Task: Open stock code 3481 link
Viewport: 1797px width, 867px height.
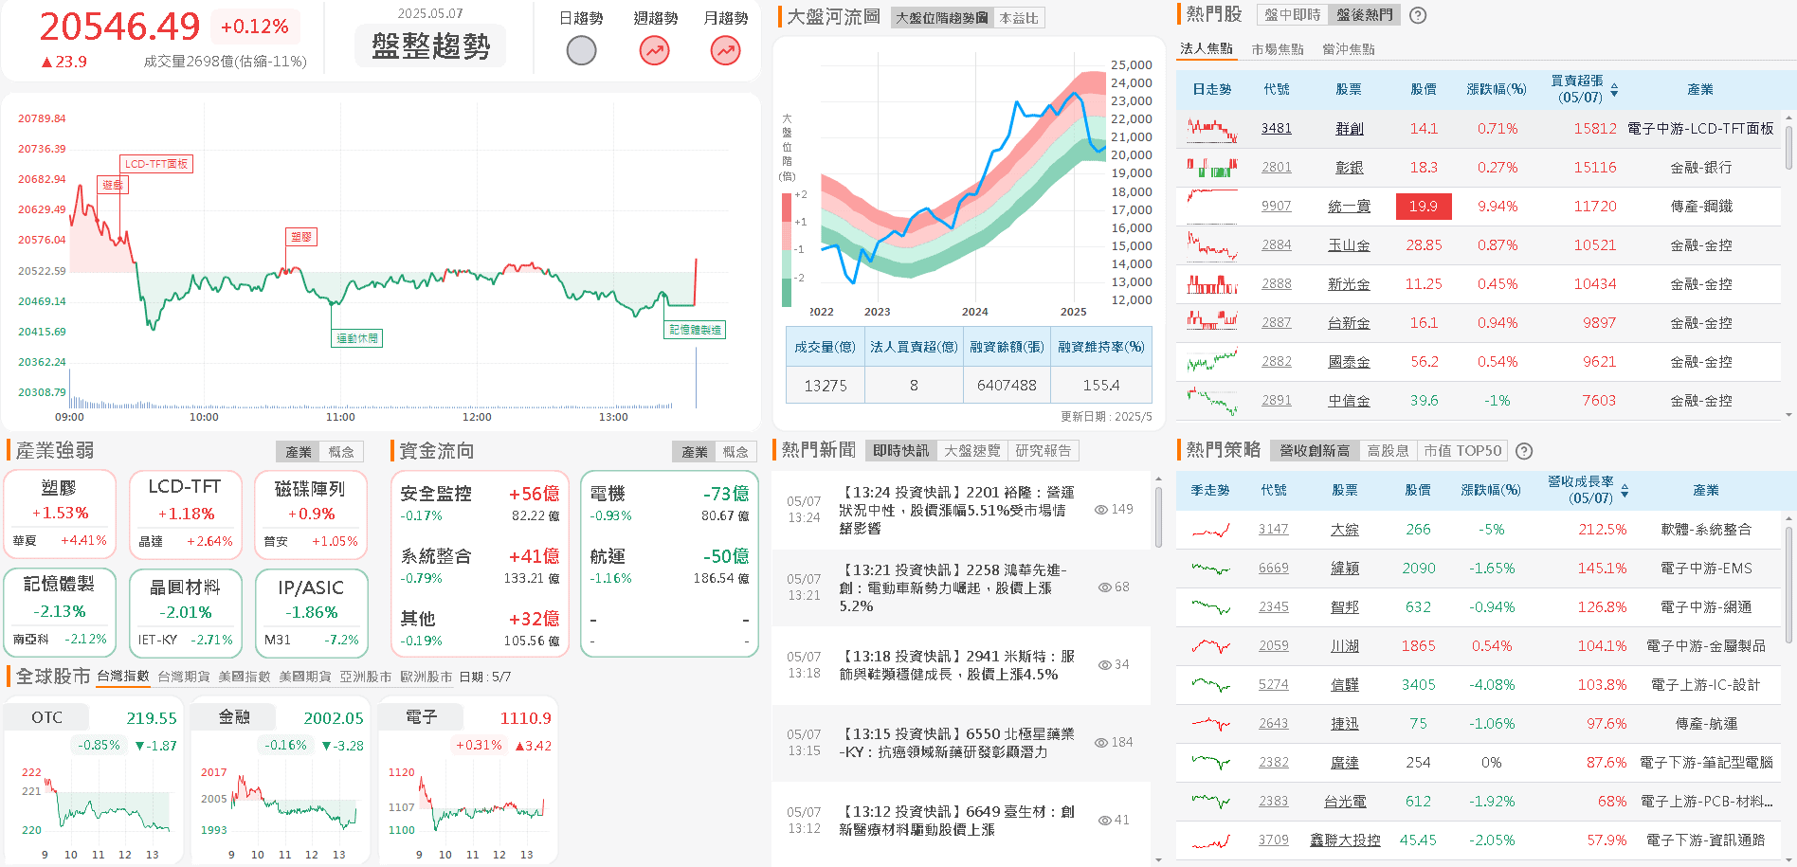Action: coord(1277,129)
